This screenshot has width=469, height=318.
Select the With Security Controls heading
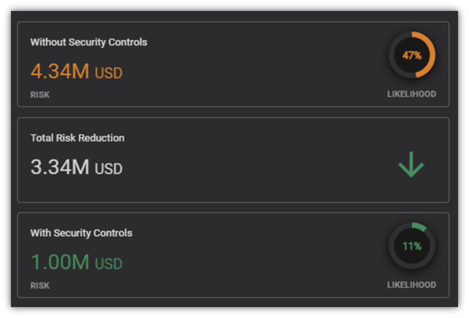click(81, 233)
